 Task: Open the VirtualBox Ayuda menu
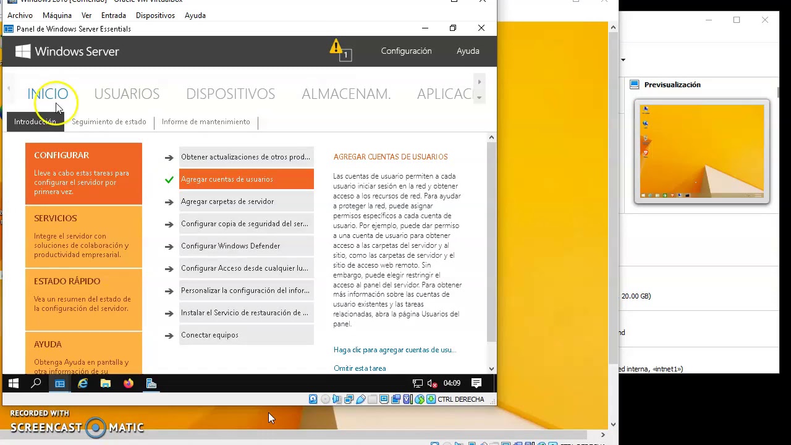tap(195, 15)
